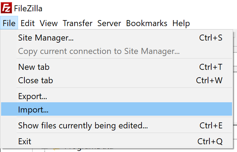Choose the highlighted Import... entry
237x152 pixels.
coord(116,109)
